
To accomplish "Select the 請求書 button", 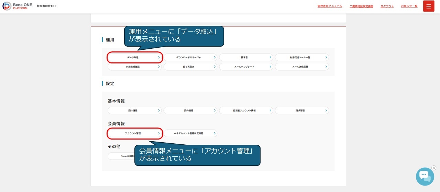I will pos(246,57).
